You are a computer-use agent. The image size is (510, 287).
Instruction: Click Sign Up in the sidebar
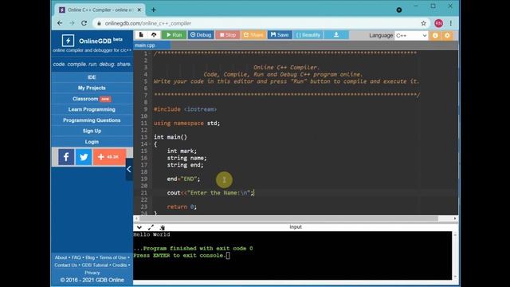pyautogui.click(x=92, y=131)
